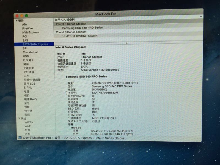Select 并行 SCSI category
The image size is (220, 165).
tap(30, 84)
